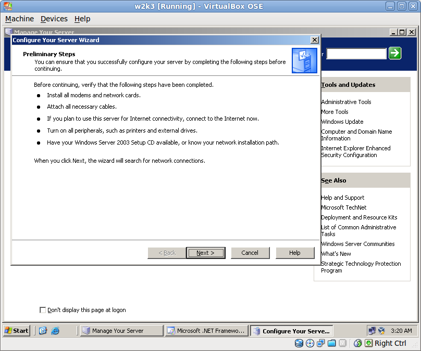Switch to Microsoft .NET Framework taskbar button
The height and width of the screenshot is (351, 421).
click(207, 331)
